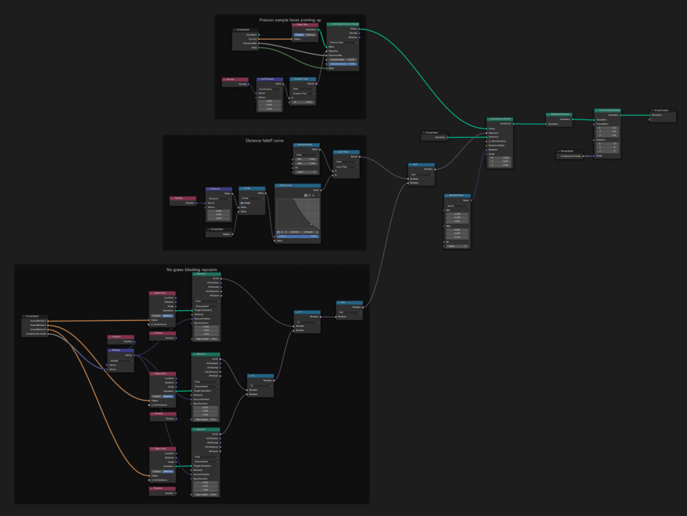Collapse the Transform Geometry node
The image size is (687, 516).
(596, 111)
